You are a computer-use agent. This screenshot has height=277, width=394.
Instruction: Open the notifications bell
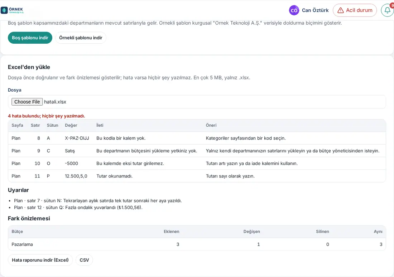tap(387, 10)
